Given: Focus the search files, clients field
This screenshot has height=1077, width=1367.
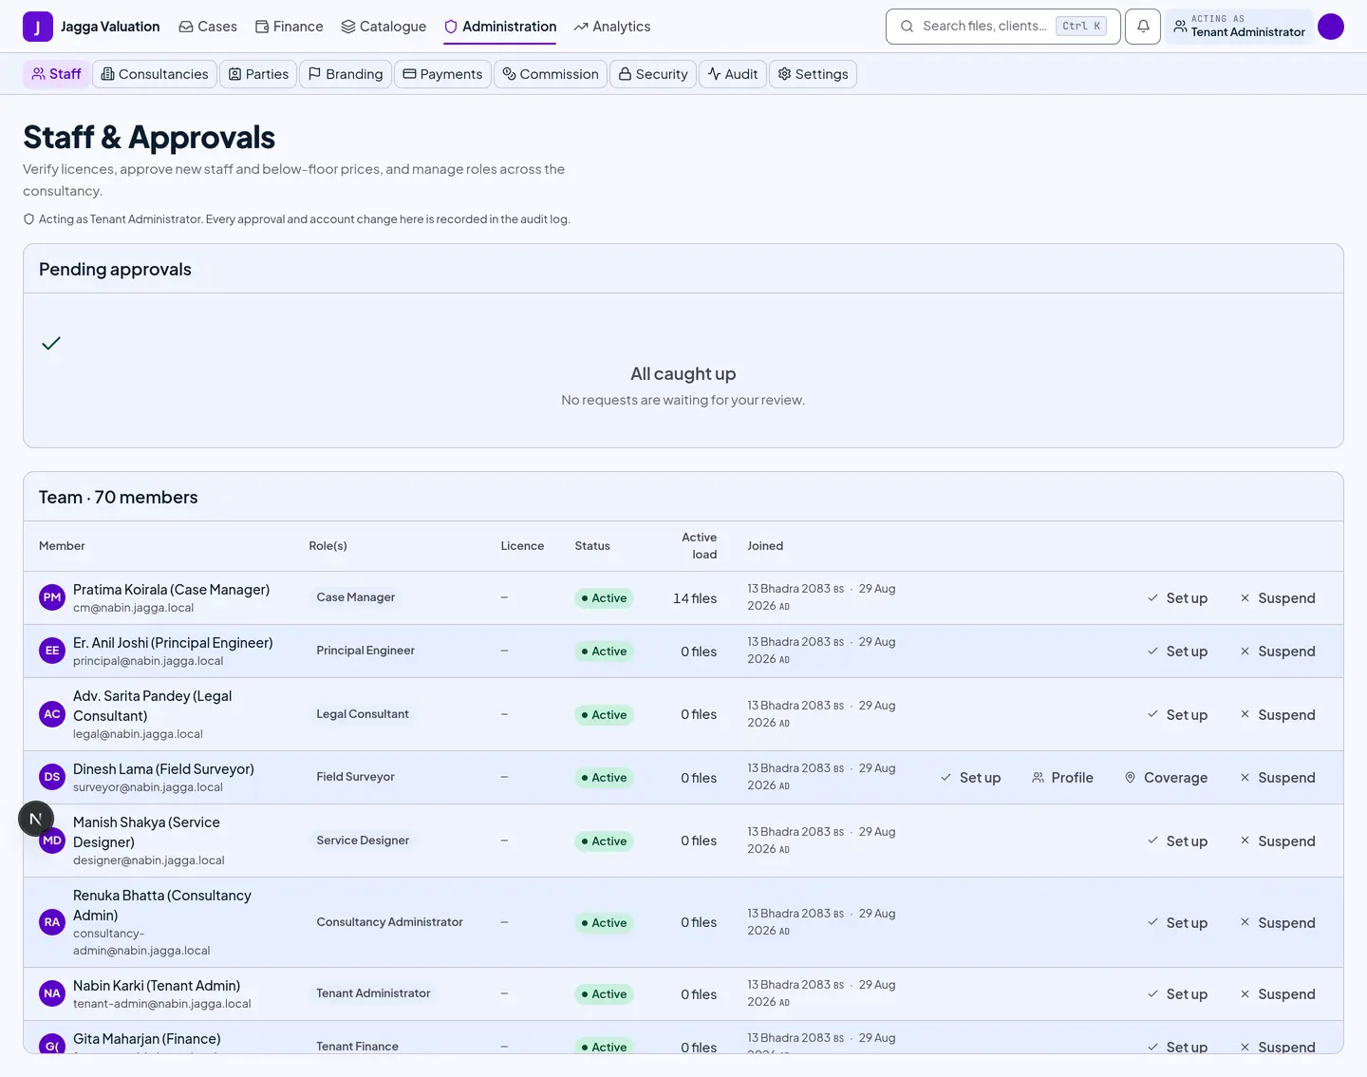Looking at the screenshot, I should click(1002, 27).
